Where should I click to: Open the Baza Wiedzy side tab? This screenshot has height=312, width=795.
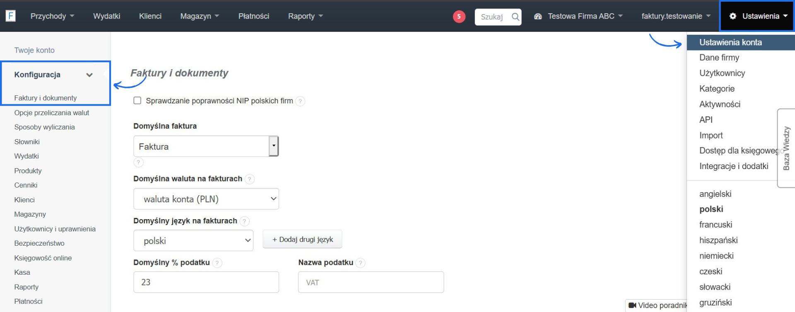point(786,148)
